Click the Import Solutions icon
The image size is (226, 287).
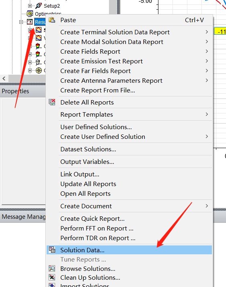[x=52, y=285]
